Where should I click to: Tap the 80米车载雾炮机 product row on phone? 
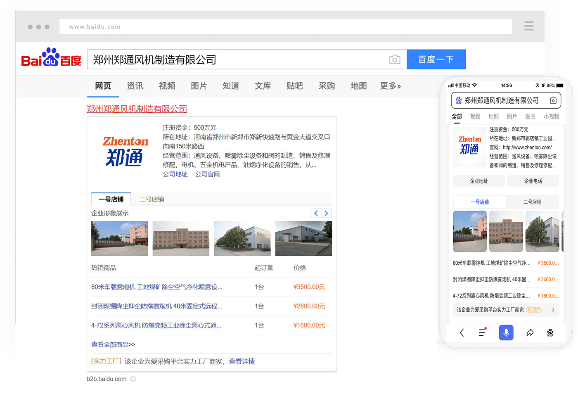506,263
